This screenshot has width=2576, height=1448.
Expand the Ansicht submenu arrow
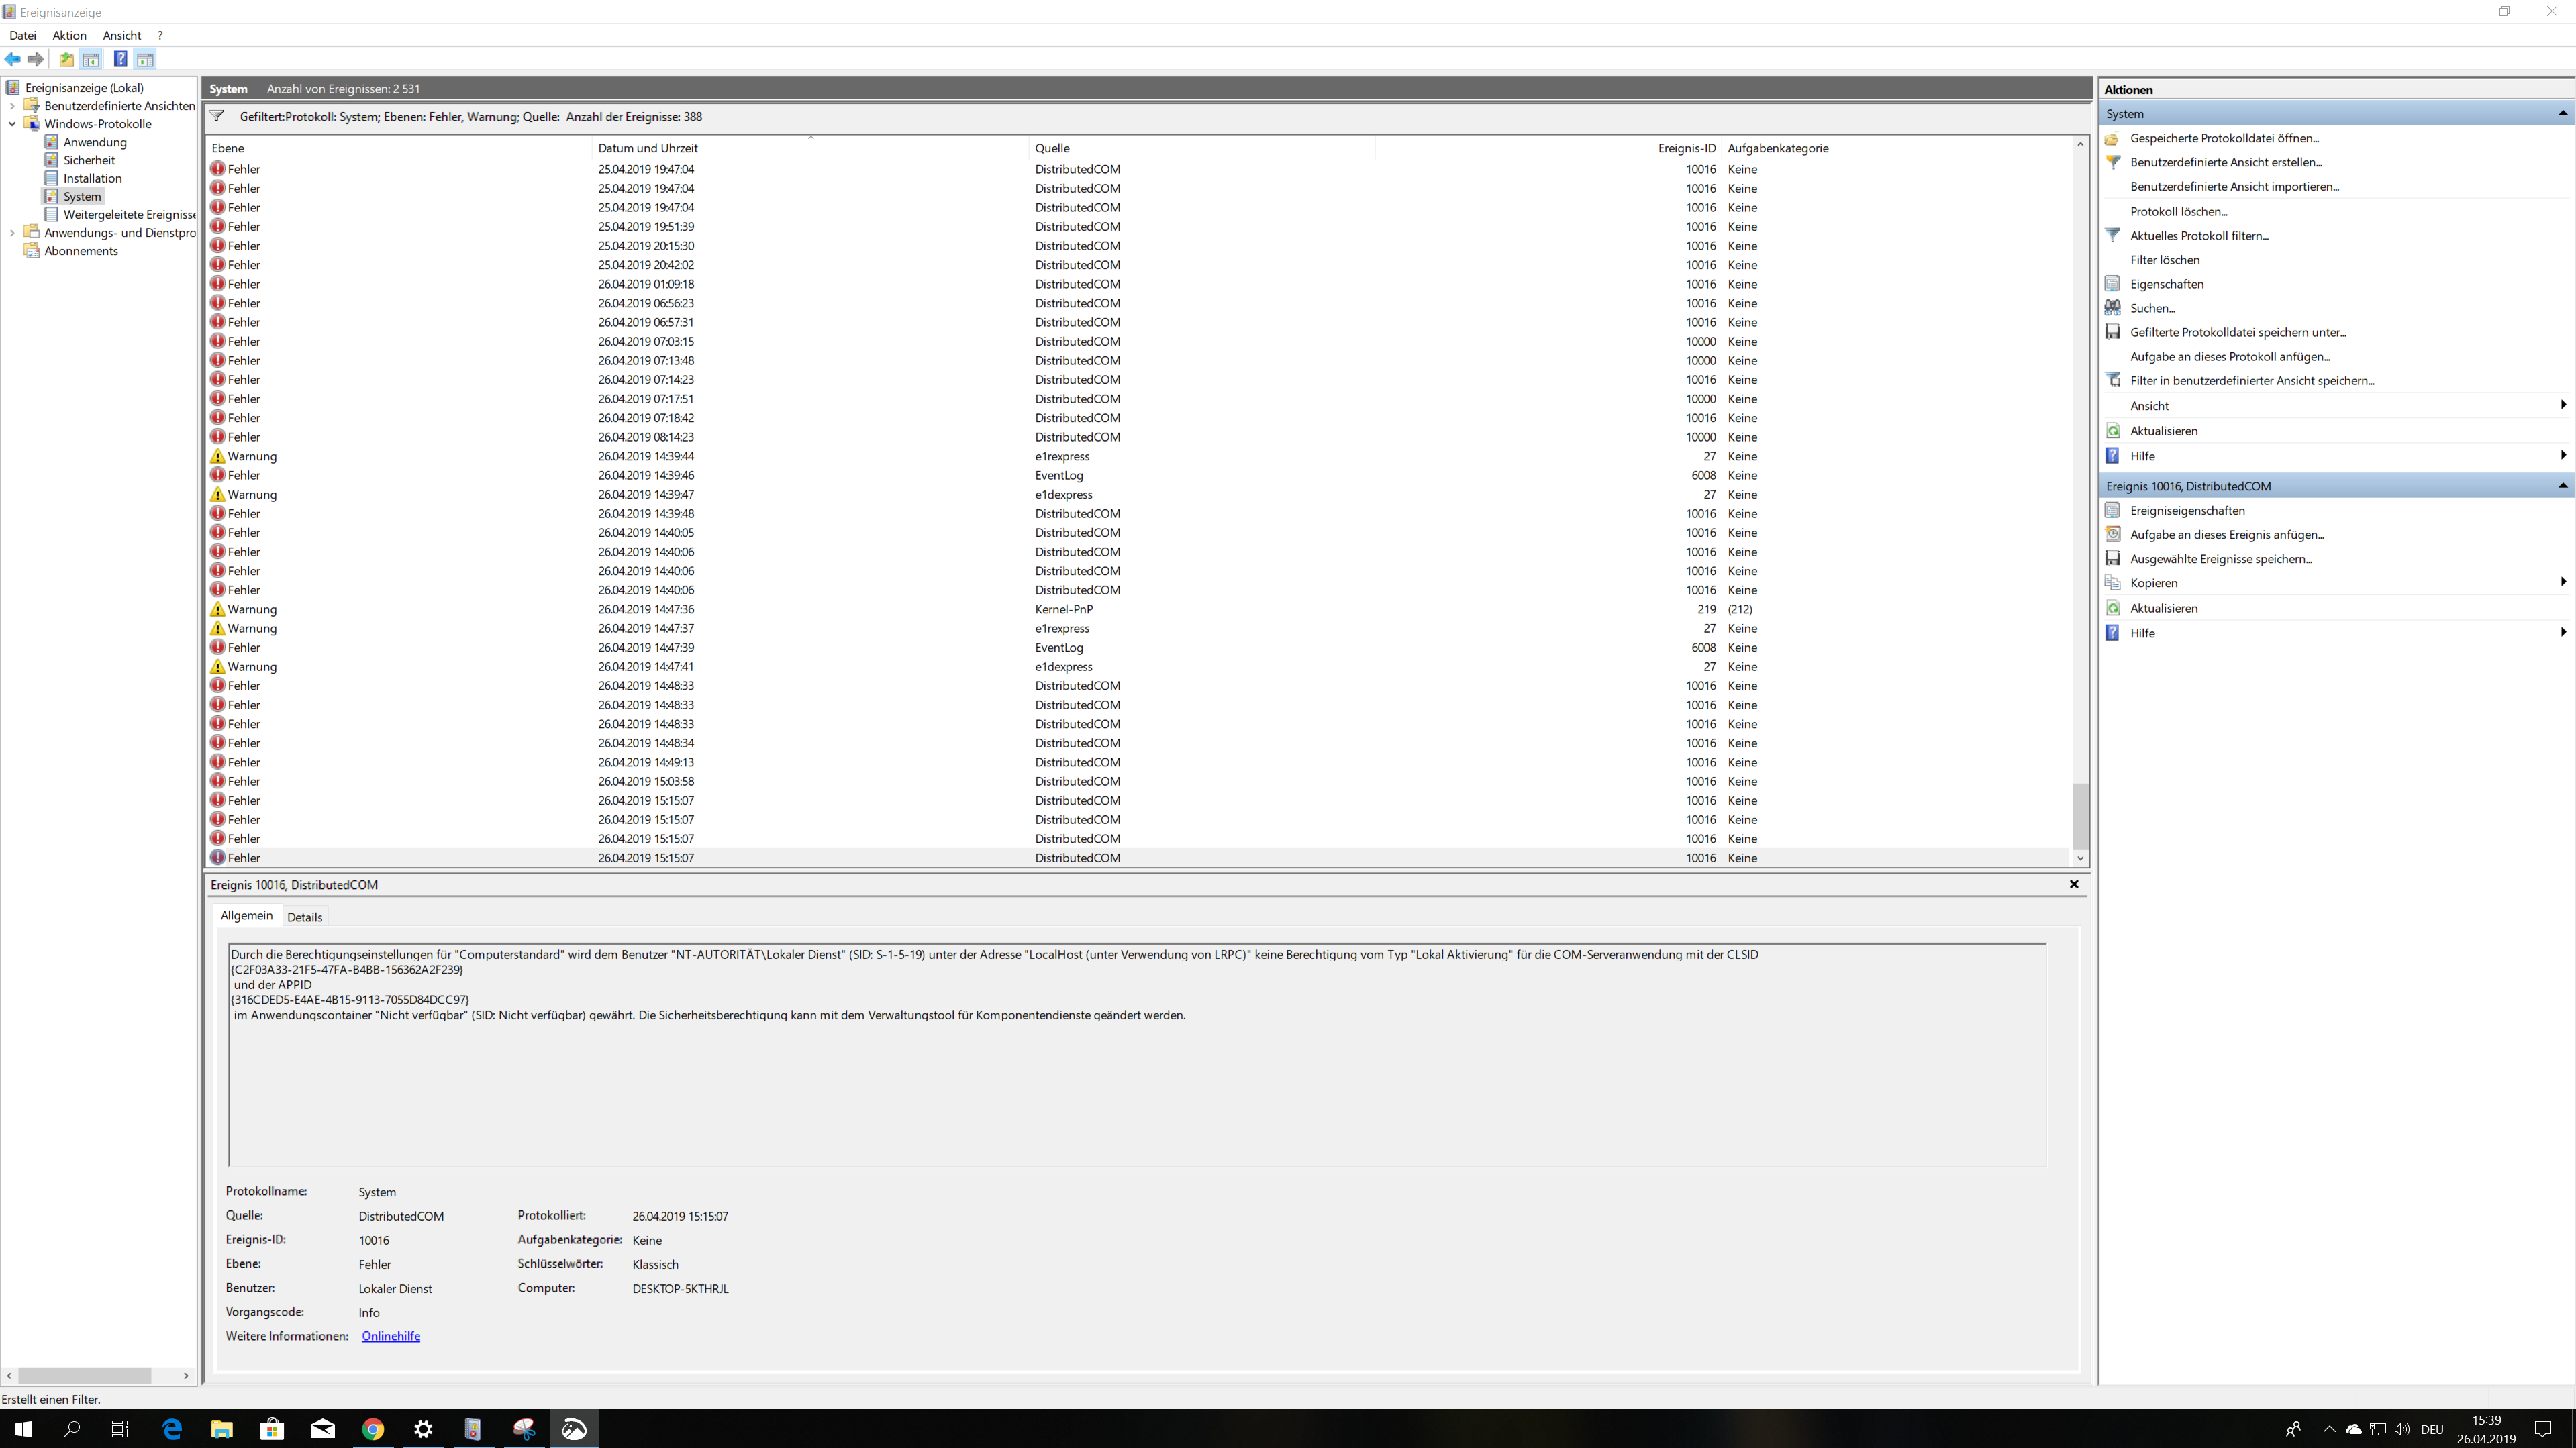(2562, 405)
